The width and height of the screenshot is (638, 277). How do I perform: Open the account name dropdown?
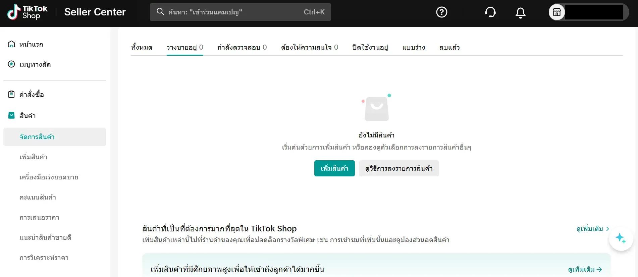[x=594, y=12]
